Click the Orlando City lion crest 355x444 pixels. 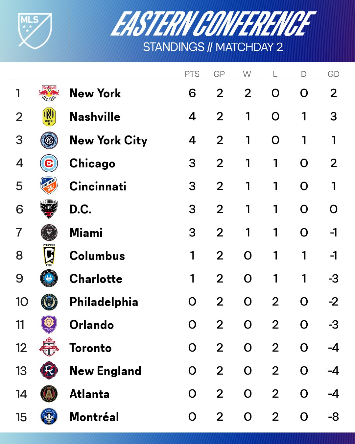point(49,325)
